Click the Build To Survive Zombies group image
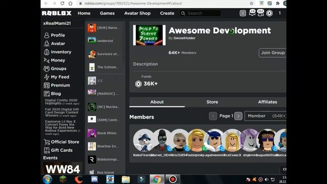The image size is (327, 184). [149, 35]
